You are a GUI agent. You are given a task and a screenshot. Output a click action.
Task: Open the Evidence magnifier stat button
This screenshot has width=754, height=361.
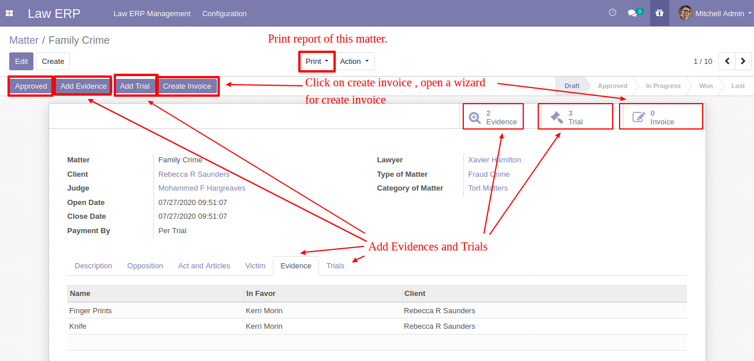click(x=493, y=117)
